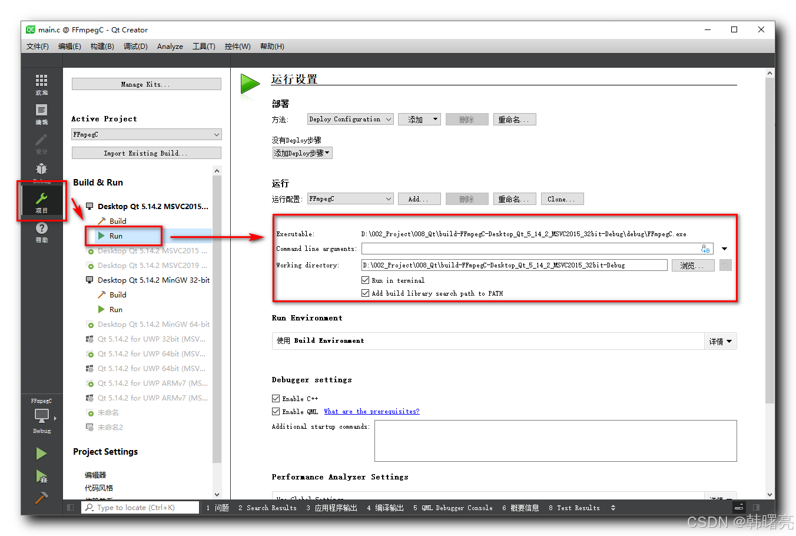Open the Design mode icon

(42, 143)
